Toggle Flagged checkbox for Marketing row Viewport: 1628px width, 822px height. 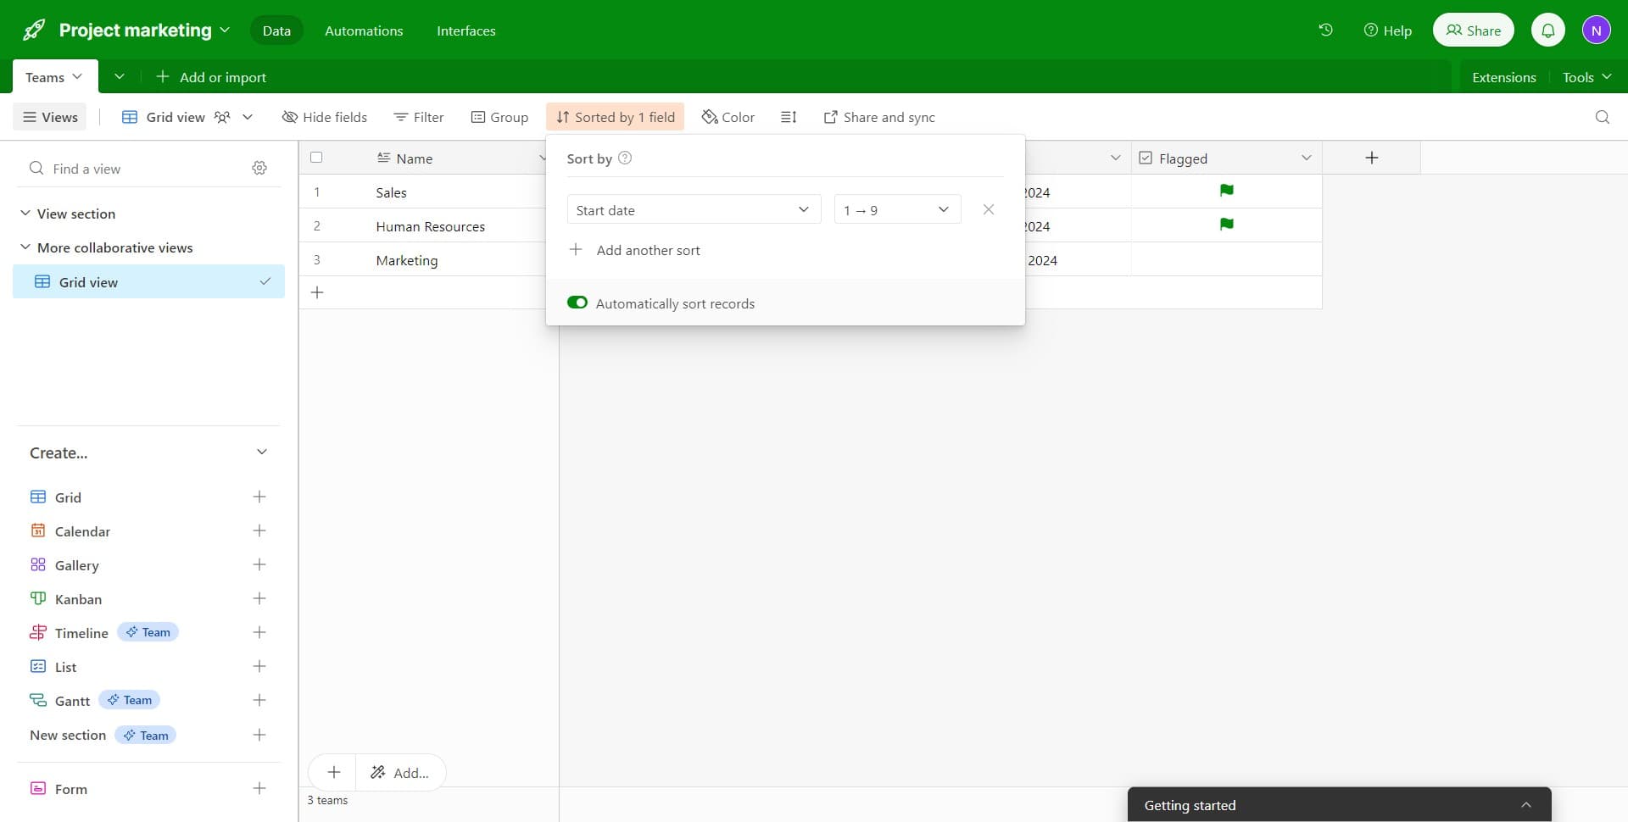point(1226,260)
